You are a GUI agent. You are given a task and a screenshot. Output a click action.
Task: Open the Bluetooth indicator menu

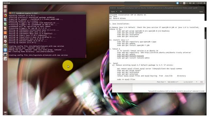tap(187, 3)
